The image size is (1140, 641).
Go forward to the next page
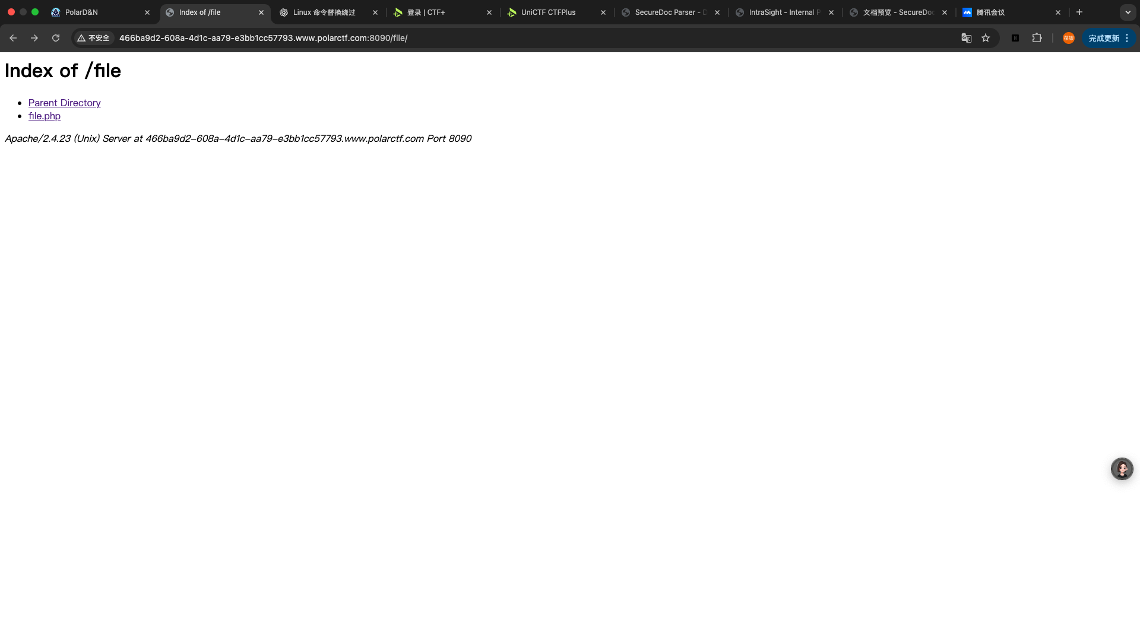(x=34, y=38)
